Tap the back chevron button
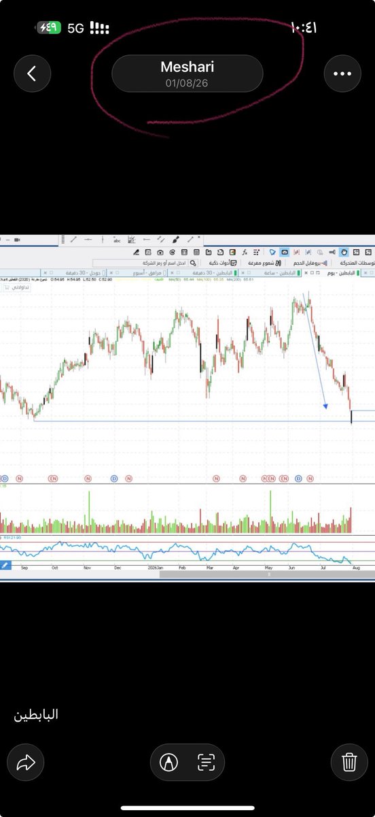Viewport: 375px width, 817px height. [x=32, y=74]
